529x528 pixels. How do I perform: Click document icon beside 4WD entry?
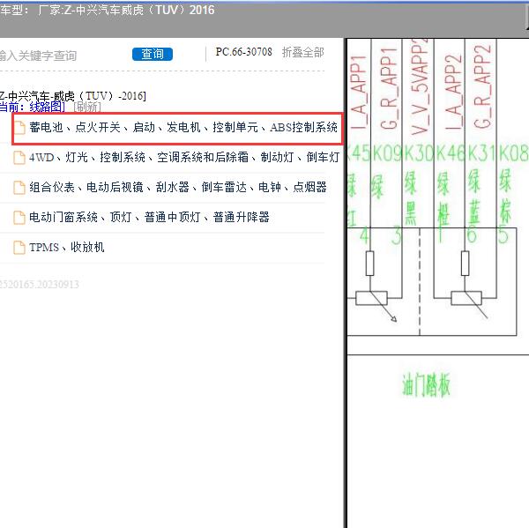coord(19,158)
